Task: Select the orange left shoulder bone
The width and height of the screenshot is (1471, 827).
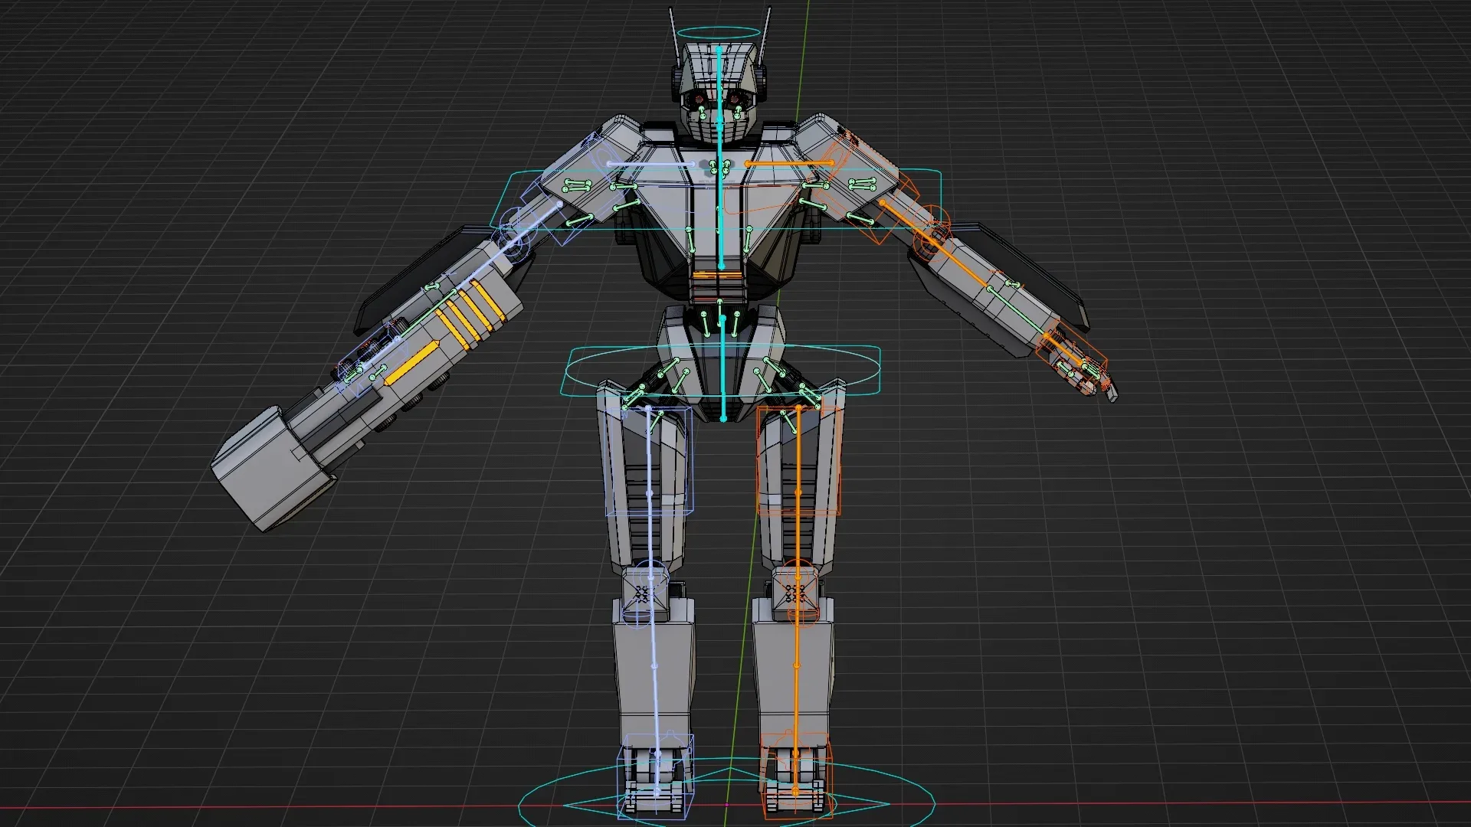Action: coord(788,163)
